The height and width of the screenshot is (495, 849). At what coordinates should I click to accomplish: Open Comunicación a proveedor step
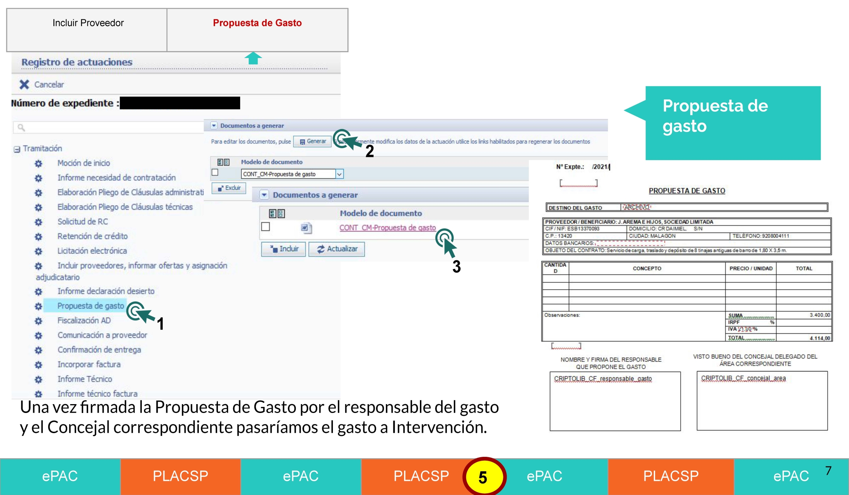tap(102, 335)
